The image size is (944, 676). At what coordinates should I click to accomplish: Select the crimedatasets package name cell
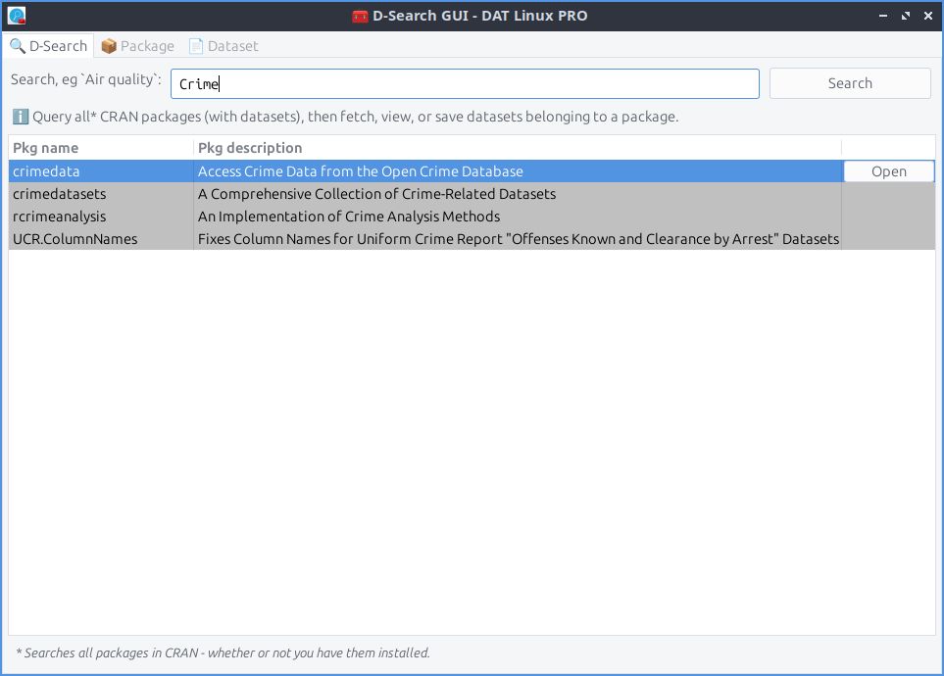point(59,194)
